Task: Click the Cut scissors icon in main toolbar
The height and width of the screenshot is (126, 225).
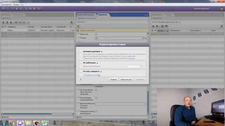Action: (13, 9)
